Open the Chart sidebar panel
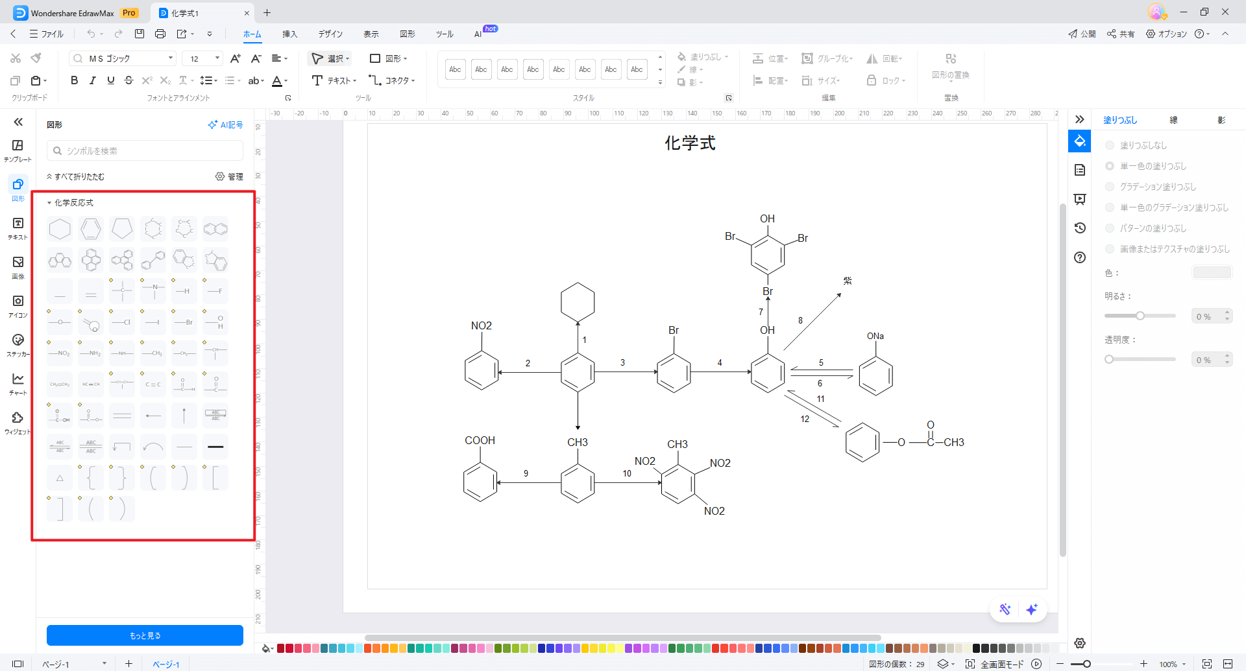Image resolution: width=1246 pixels, height=671 pixels. [18, 383]
